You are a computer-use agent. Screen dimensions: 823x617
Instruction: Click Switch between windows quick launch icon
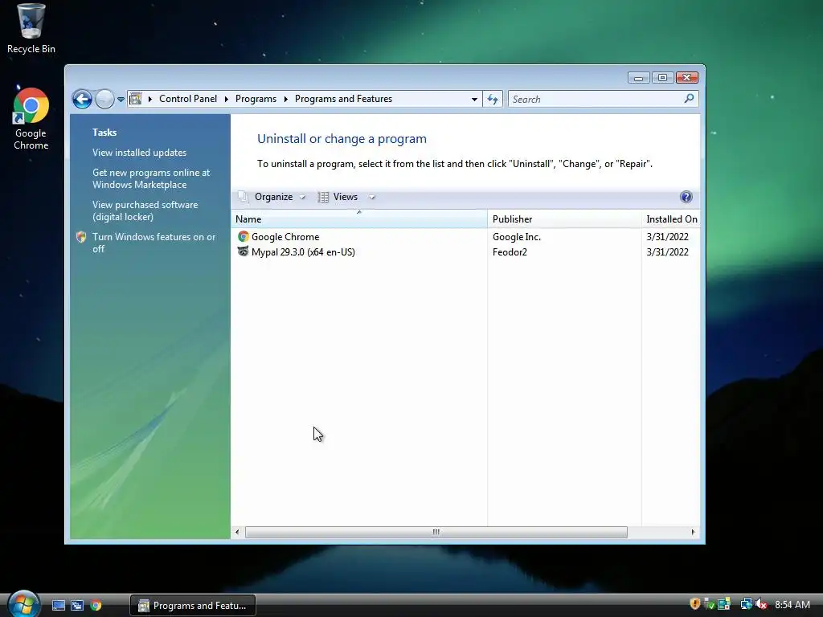[77, 605]
